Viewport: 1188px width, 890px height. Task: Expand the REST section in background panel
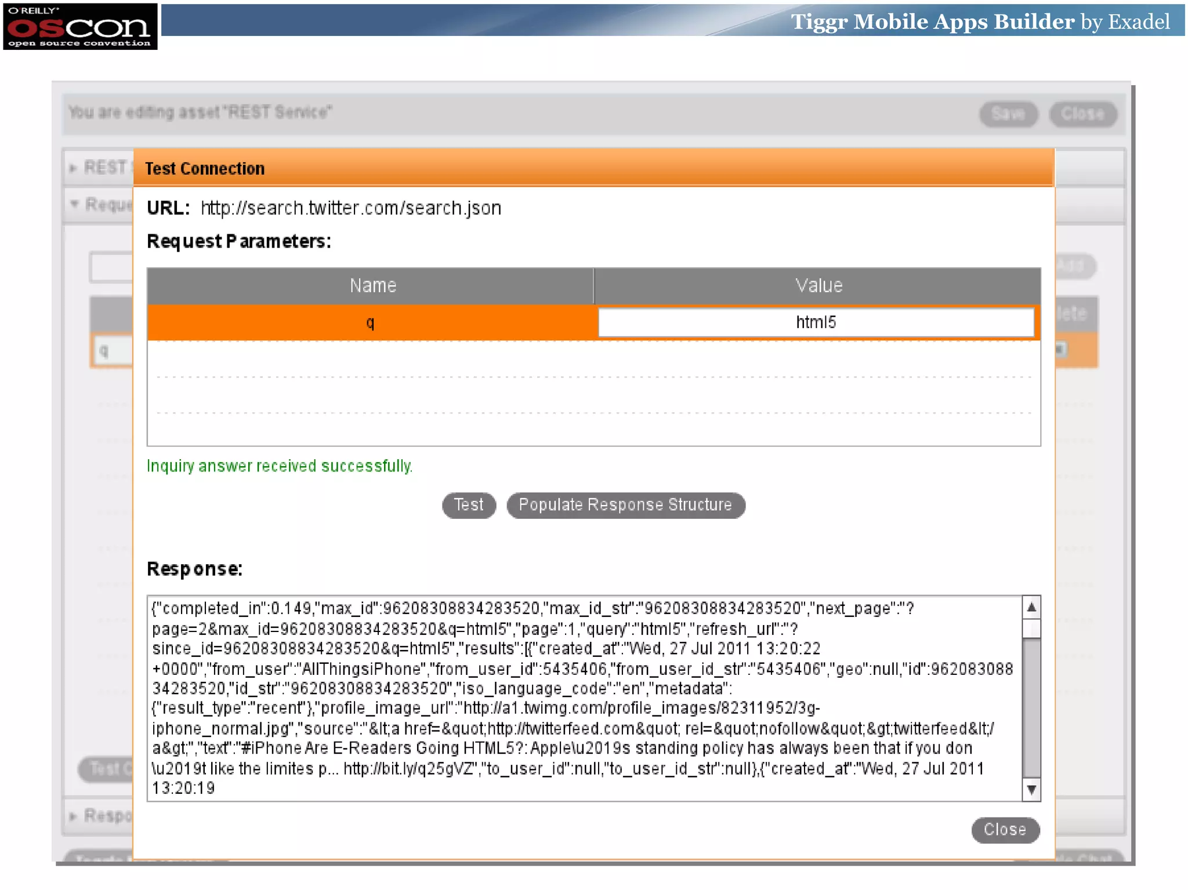(x=73, y=168)
